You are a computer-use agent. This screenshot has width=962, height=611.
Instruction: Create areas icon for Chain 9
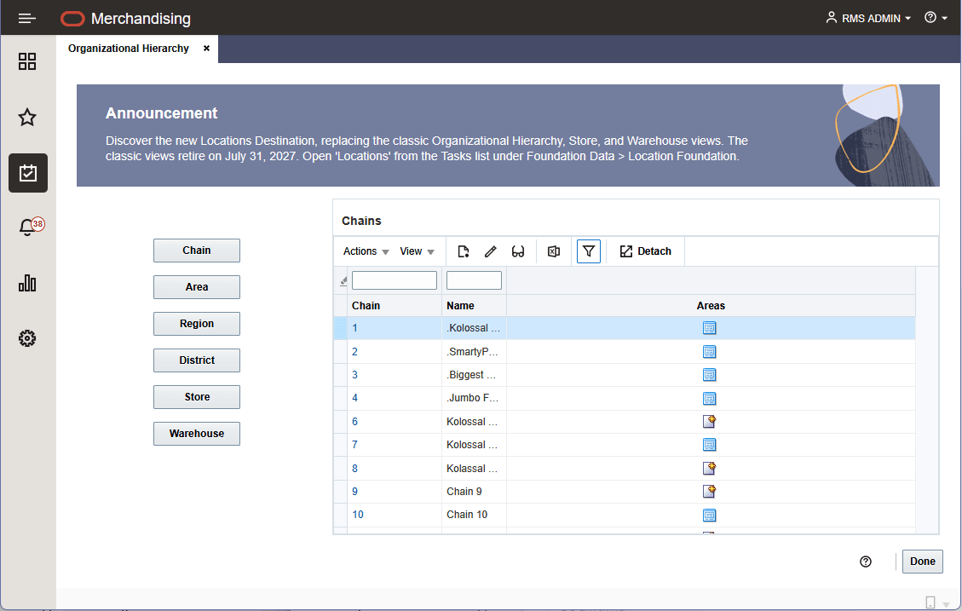click(x=709, y=492)
